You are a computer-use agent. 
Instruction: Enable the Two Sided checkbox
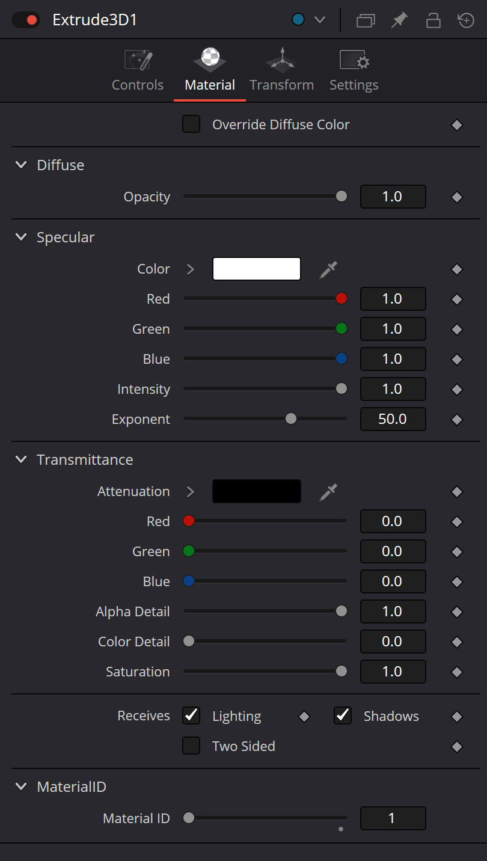coord(191,746)
